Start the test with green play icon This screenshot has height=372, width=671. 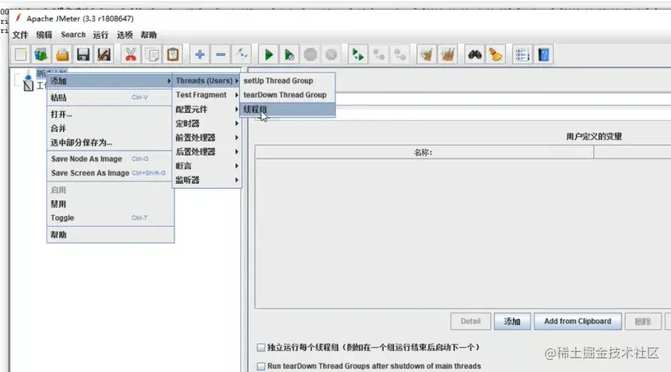pyautogui.click(x=268, y=55)
